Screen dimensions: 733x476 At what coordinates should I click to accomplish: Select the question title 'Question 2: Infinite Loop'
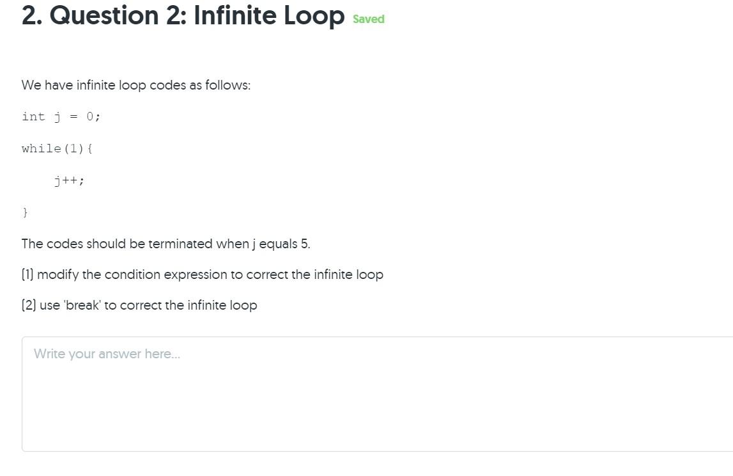198,16
